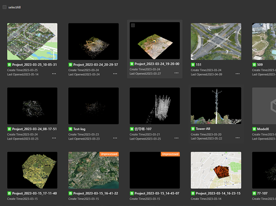The image size is (276, 206).
Task: Click green project icon beside Project_2023-03-14_16-23-15
Action: (193, 193)
